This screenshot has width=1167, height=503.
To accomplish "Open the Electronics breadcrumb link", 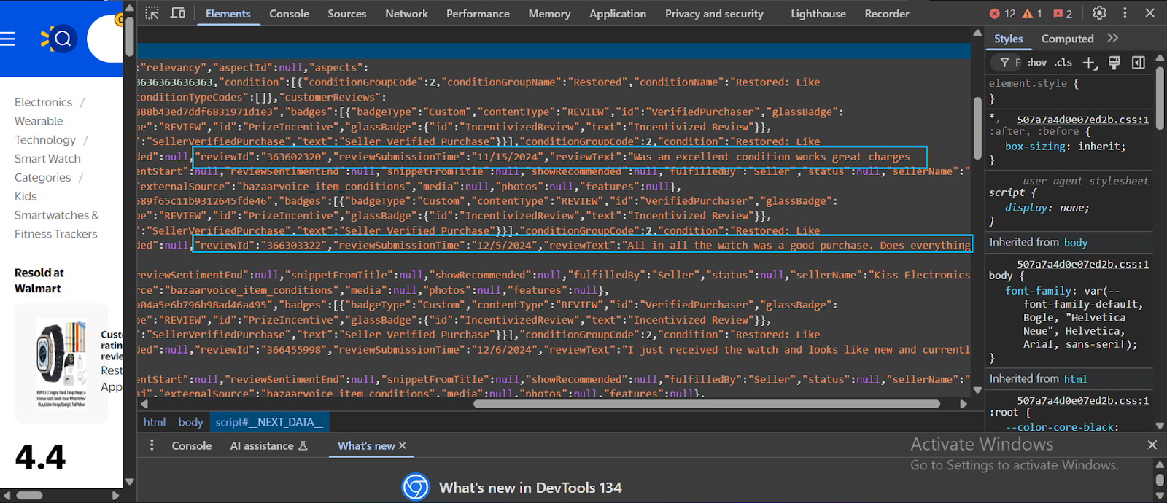I will click(x=43, y=102).
